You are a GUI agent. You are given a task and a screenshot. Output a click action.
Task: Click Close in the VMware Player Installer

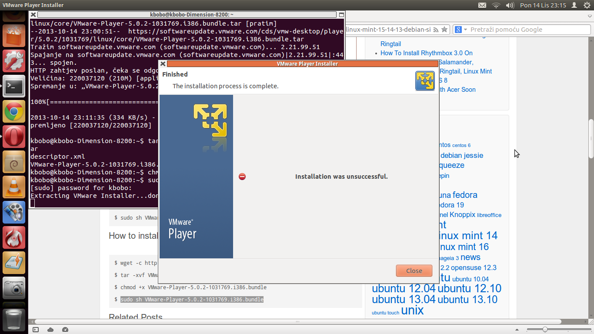click(x=414, y=271)
